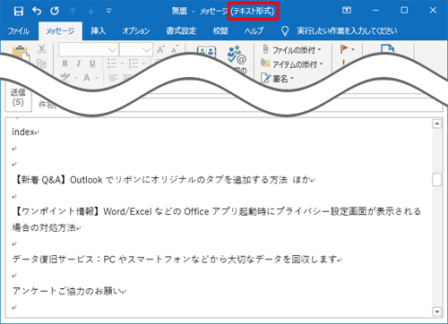Open font color dropdown arrow

97,78
